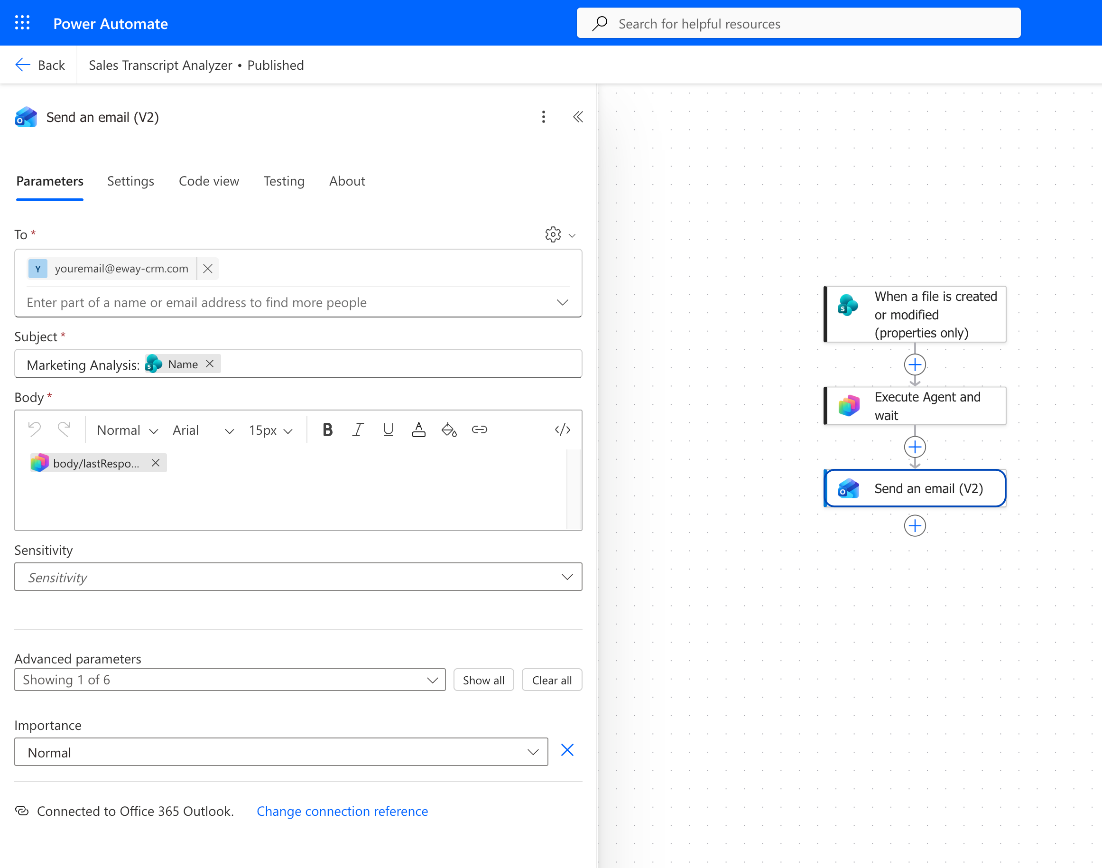1102x868 pixels.
Task: Click the Copilot icon in the body token
Action: point(40,463)
